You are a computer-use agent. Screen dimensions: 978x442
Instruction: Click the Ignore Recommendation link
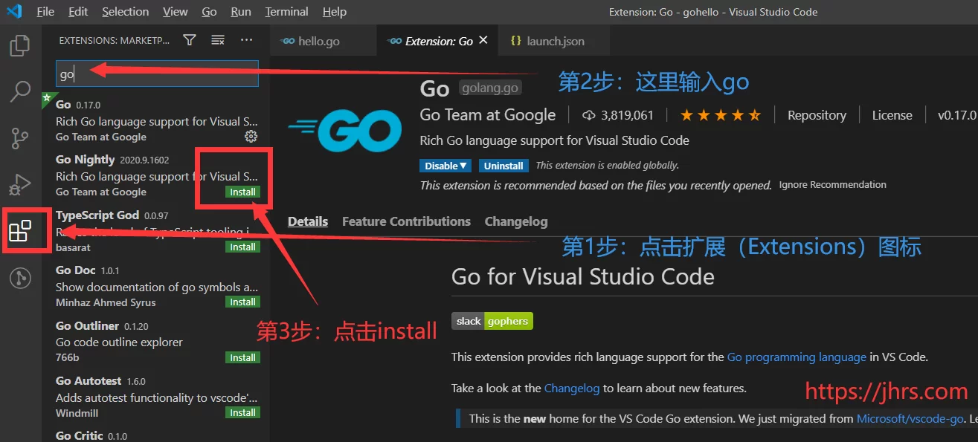pyautogui.click(x=832, y=184)
